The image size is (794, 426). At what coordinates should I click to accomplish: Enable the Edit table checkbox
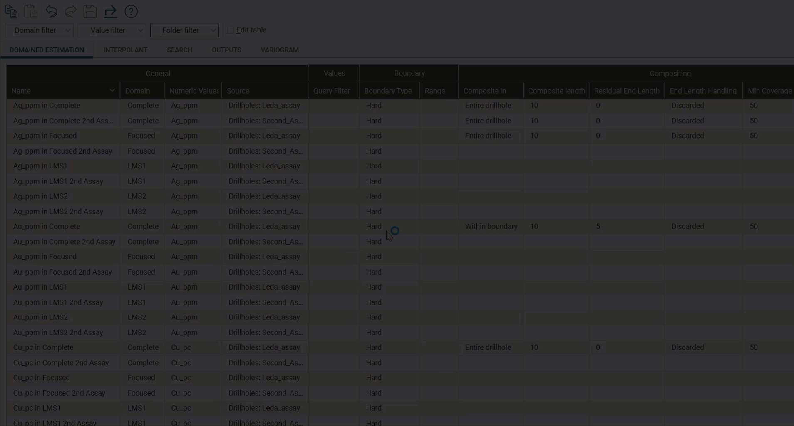tap(231, 30)
